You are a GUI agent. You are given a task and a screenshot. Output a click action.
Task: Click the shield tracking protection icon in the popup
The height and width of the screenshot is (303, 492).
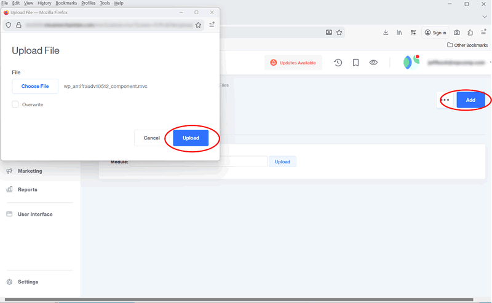point(9,25)
